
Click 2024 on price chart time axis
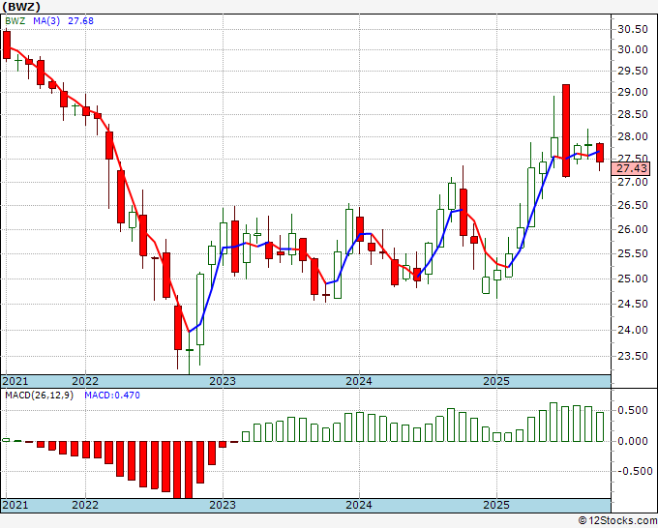(359, 381)
